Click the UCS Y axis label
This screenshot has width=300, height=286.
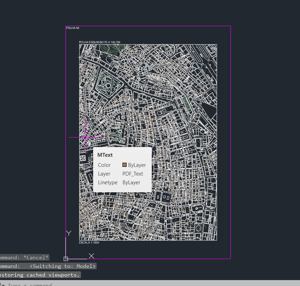click(69, 233)
